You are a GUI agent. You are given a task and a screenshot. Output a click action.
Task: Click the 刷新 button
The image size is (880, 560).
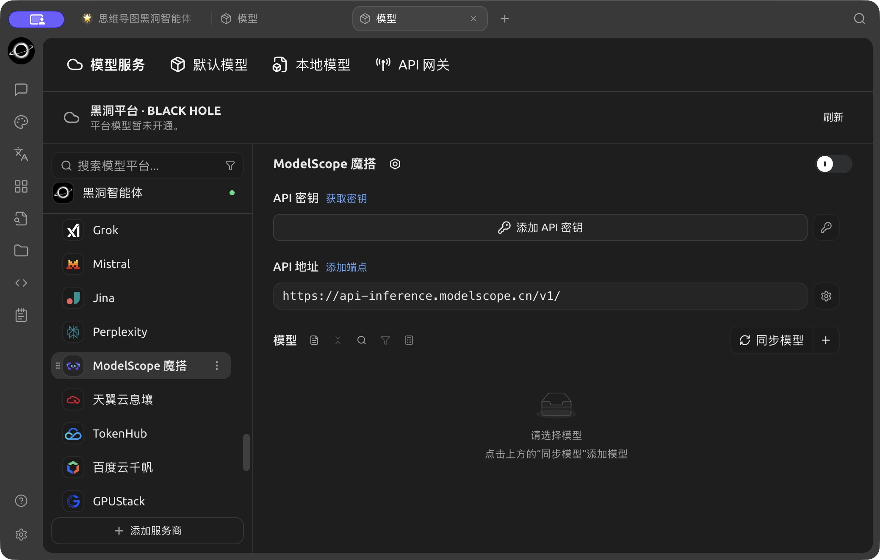[833, 117]
